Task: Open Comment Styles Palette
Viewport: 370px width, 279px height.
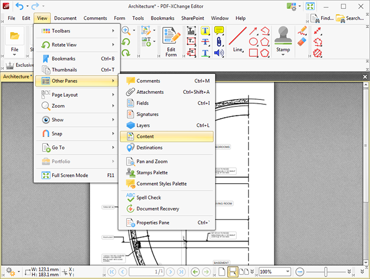Action: tap(167, 184)
